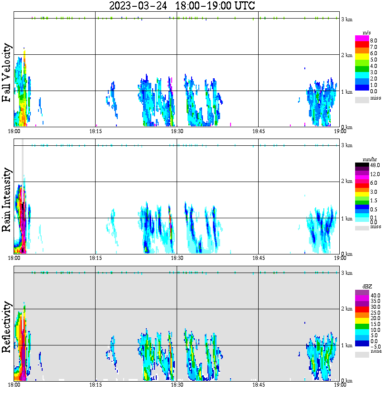The height and width of the screenshot is (393, 385).
Task: Click the 'Reflectivity' panel axis label
Action: [6, 327]
